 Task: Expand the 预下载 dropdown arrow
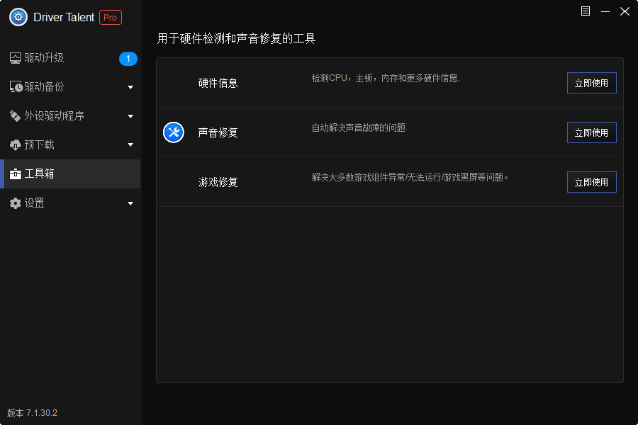[130, 146]
